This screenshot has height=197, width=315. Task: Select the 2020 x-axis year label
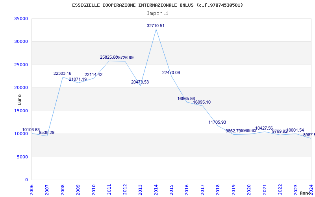(249, 189)
